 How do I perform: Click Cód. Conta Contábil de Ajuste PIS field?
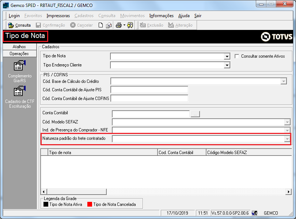point(149,89)
